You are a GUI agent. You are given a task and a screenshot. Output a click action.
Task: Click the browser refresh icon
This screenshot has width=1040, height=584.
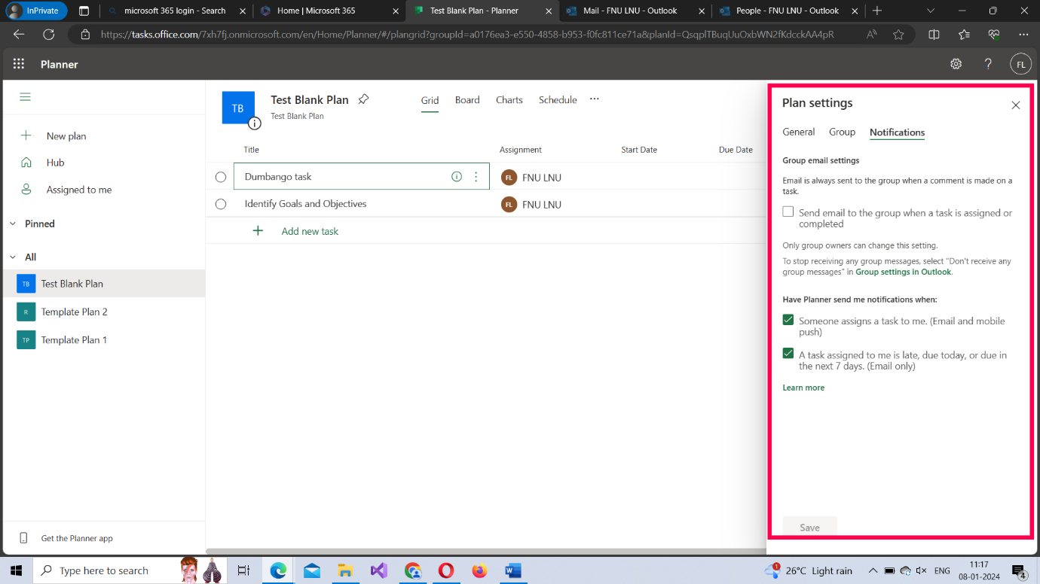coord(49,35)
